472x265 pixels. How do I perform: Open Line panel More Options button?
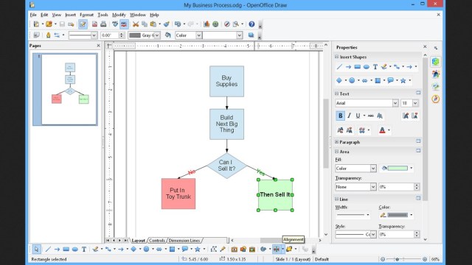(x=418, y=198)
